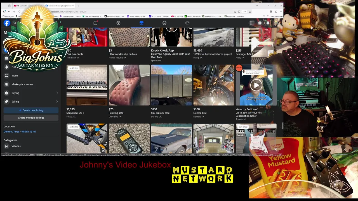Open the YouTube bookmark

[177, 16]
